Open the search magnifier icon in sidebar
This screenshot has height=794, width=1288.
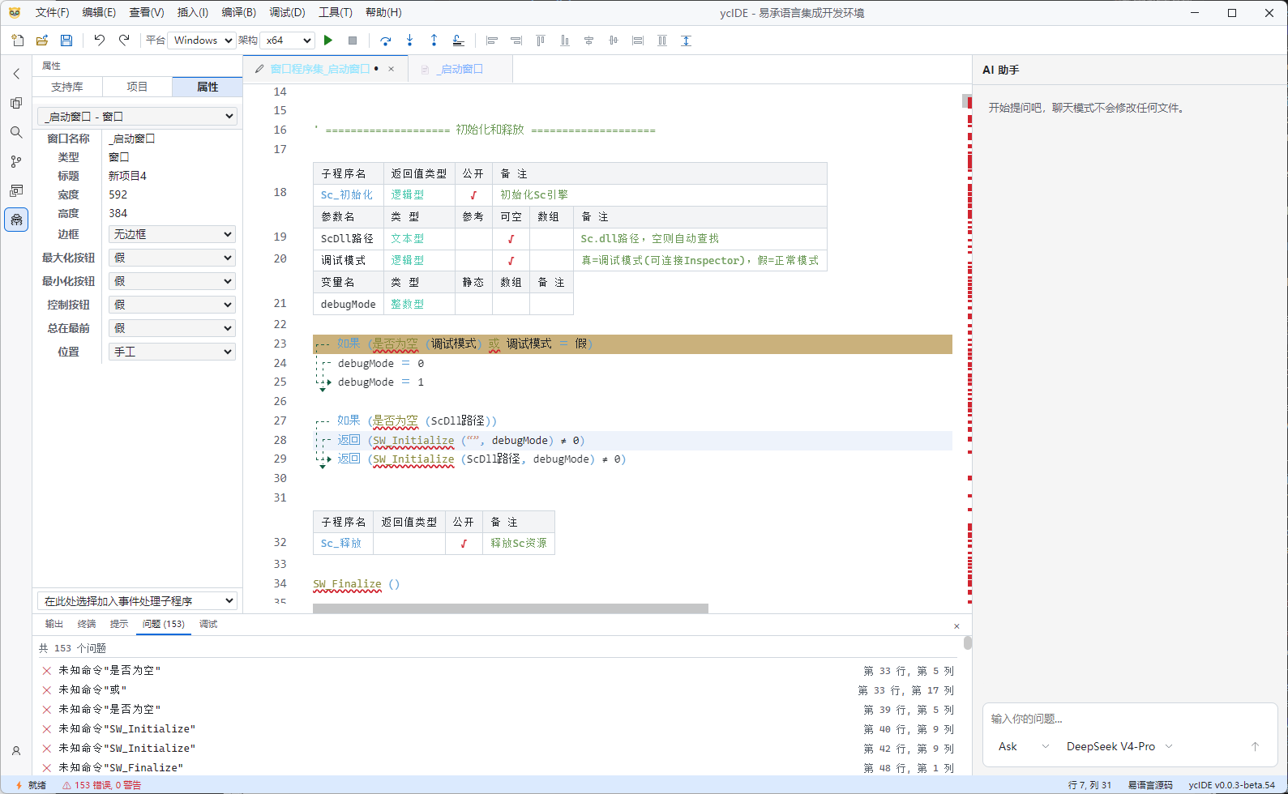coord(16,132)
